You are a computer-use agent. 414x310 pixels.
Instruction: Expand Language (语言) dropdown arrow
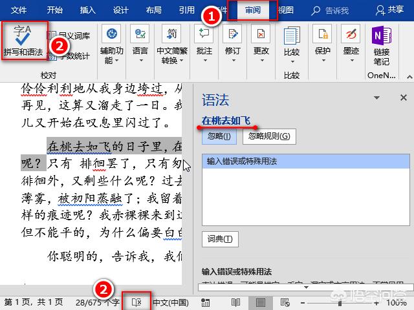tap(141, 60)
